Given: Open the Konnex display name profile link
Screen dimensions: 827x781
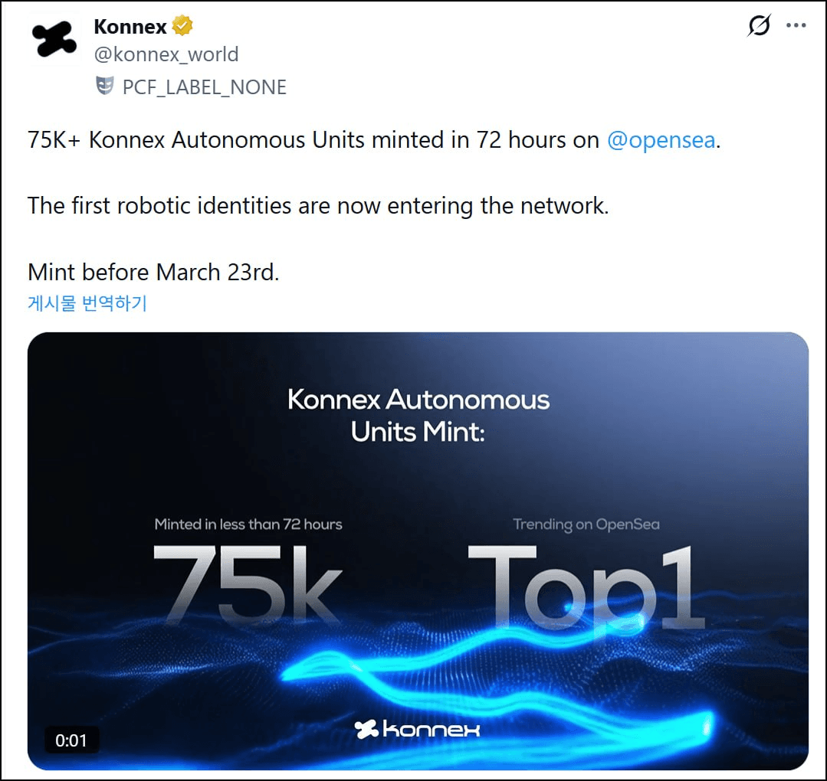Looking at the screenshot, I should 130,27.
